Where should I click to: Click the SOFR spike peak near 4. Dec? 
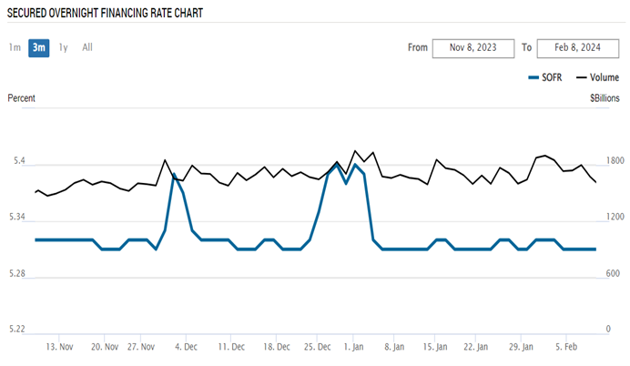[174, 173]
